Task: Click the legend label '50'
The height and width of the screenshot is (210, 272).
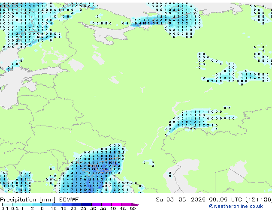Action: (x=133, y=208)
